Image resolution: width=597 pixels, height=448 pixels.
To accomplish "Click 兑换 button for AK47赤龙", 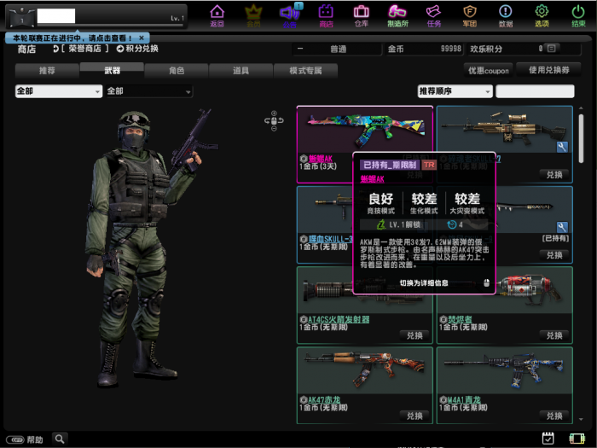I will (414, 416).
